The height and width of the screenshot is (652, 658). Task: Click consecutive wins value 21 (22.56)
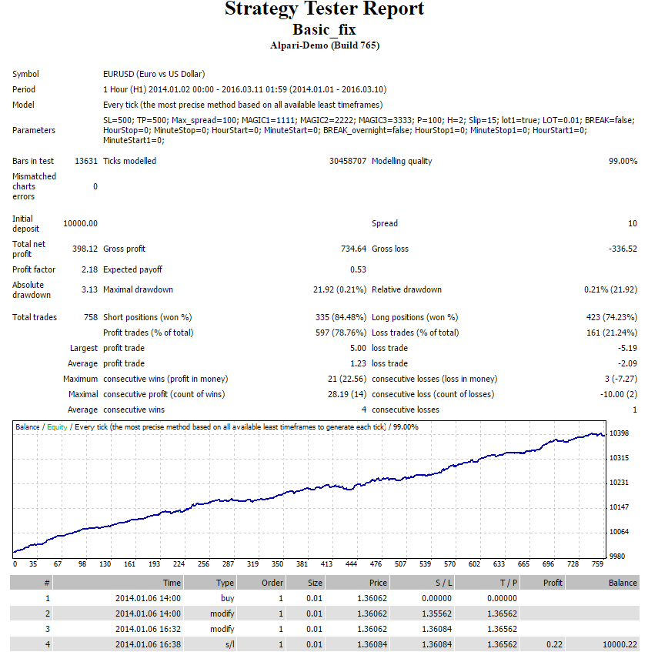(x=346, y=379)
